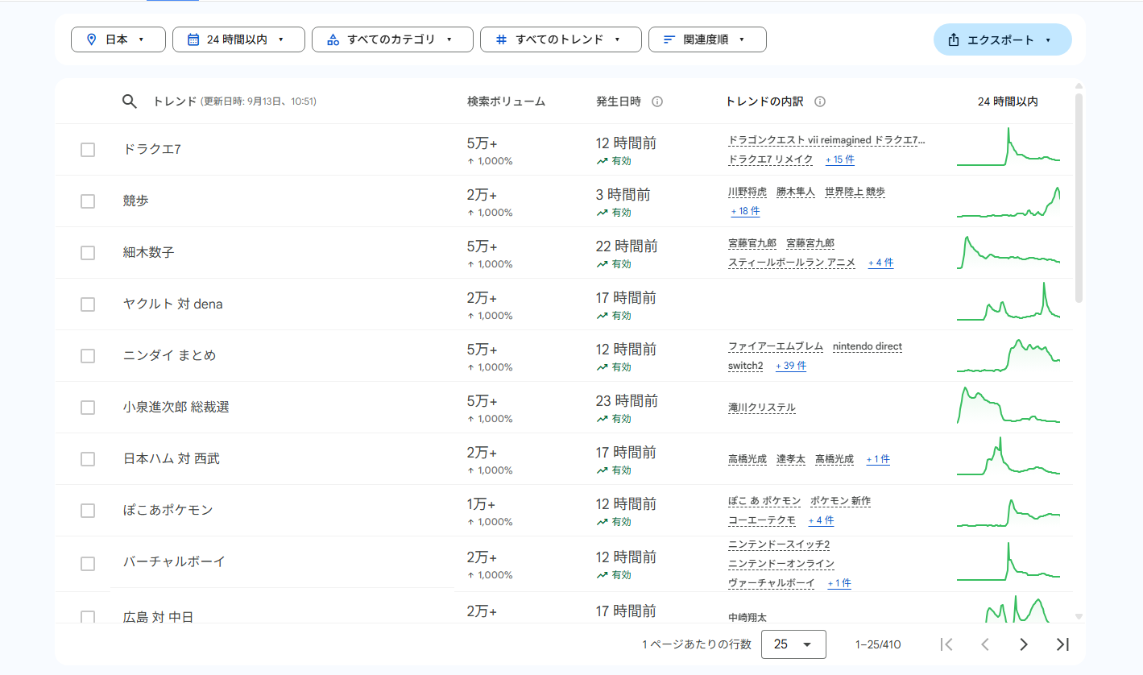Open the すべてのカテゴリ category filter
The image size is (1143, 675).
[x=392, y=39]
